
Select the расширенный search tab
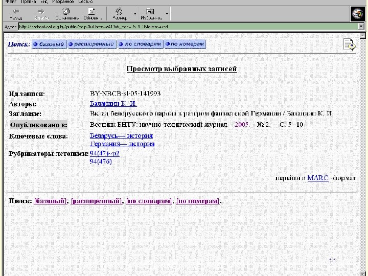[x=92, y=44]
